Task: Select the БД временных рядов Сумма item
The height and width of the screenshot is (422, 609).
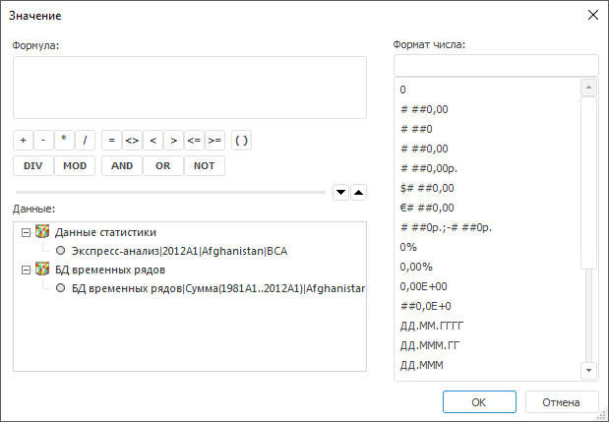Action: click(61, 288)
